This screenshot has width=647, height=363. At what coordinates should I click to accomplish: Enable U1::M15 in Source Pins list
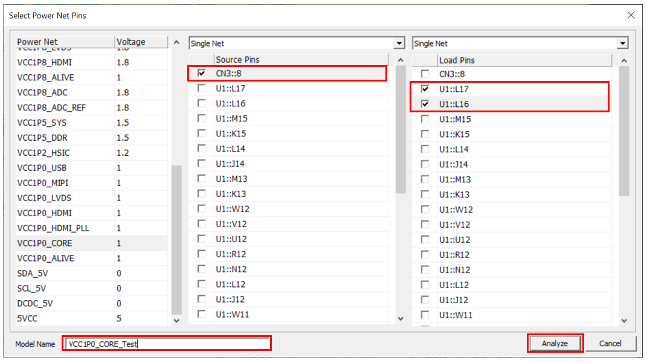201,119
